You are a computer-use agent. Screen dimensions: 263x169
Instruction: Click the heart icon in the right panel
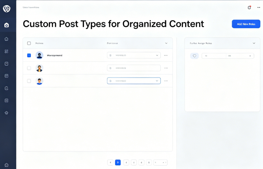(195, 56)
